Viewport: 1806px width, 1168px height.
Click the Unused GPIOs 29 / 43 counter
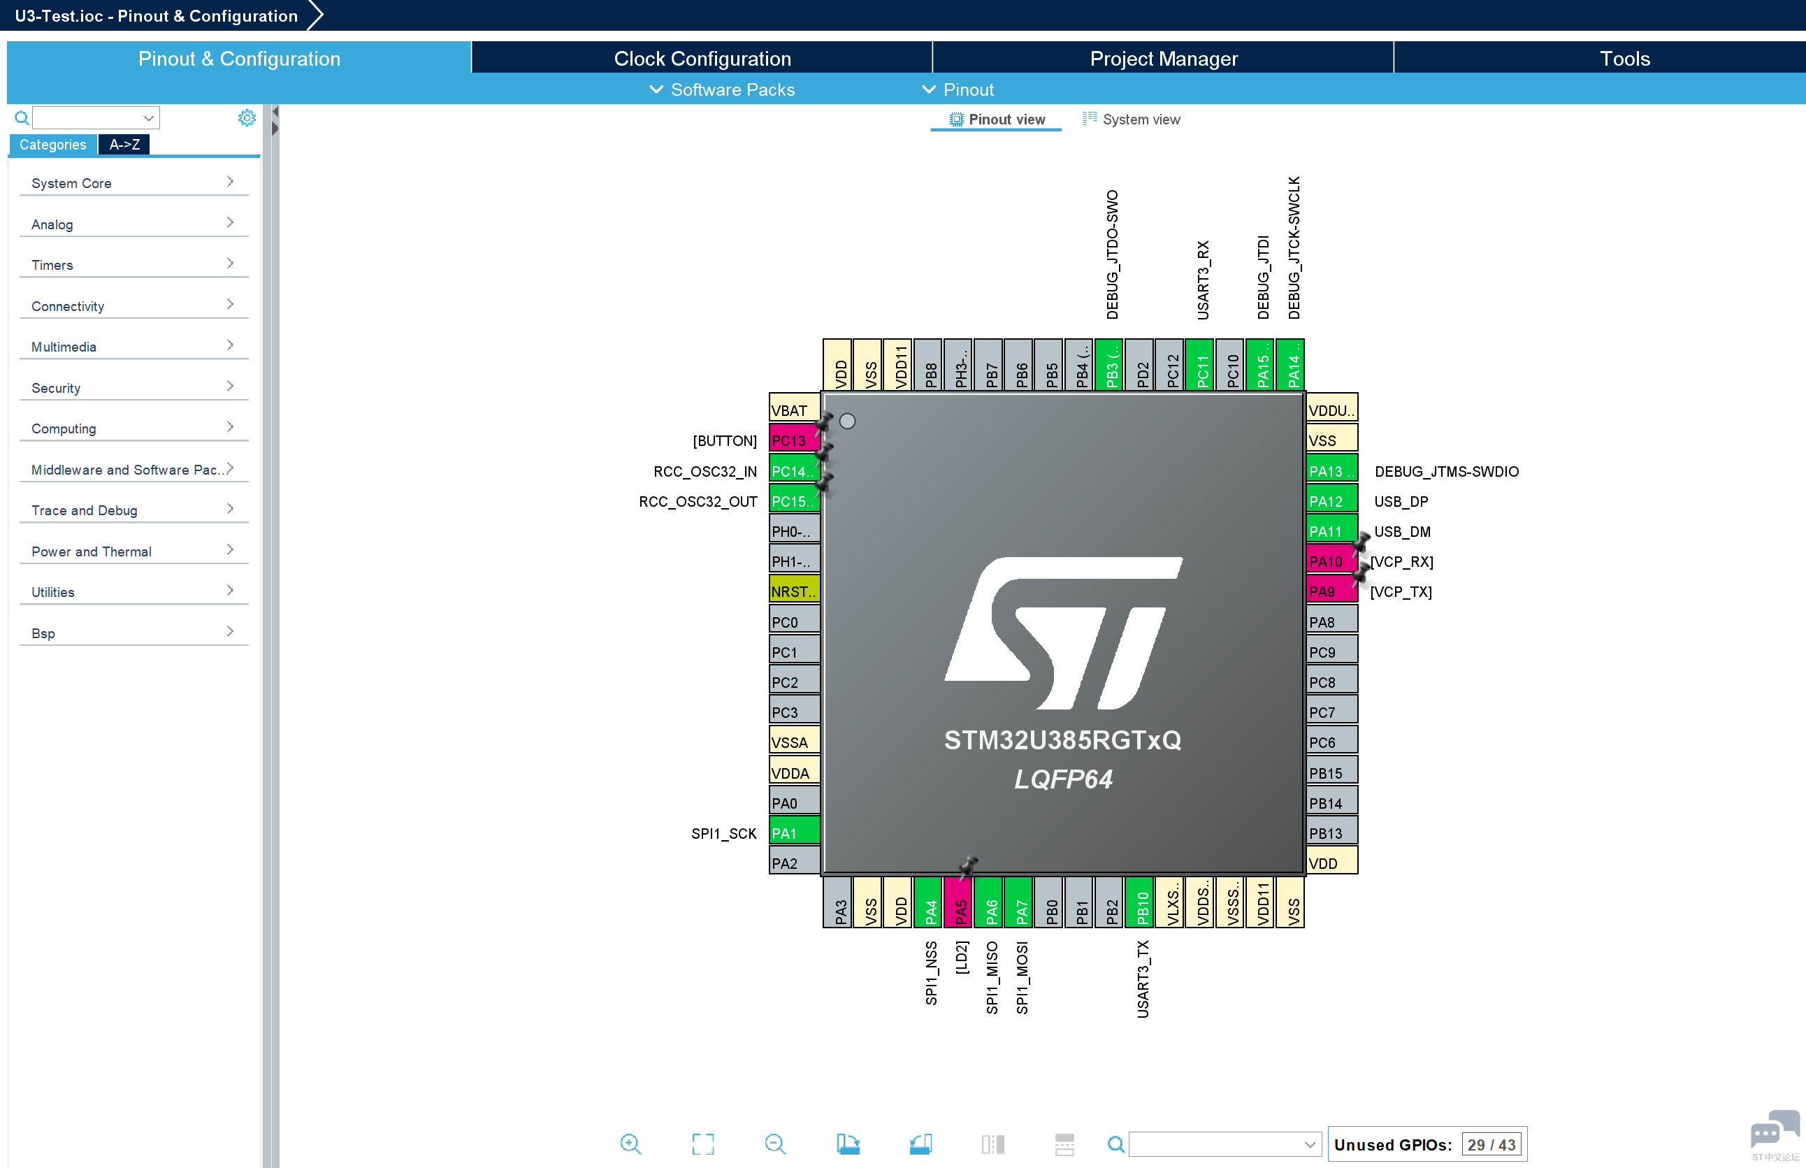tap(1427, 1144)
